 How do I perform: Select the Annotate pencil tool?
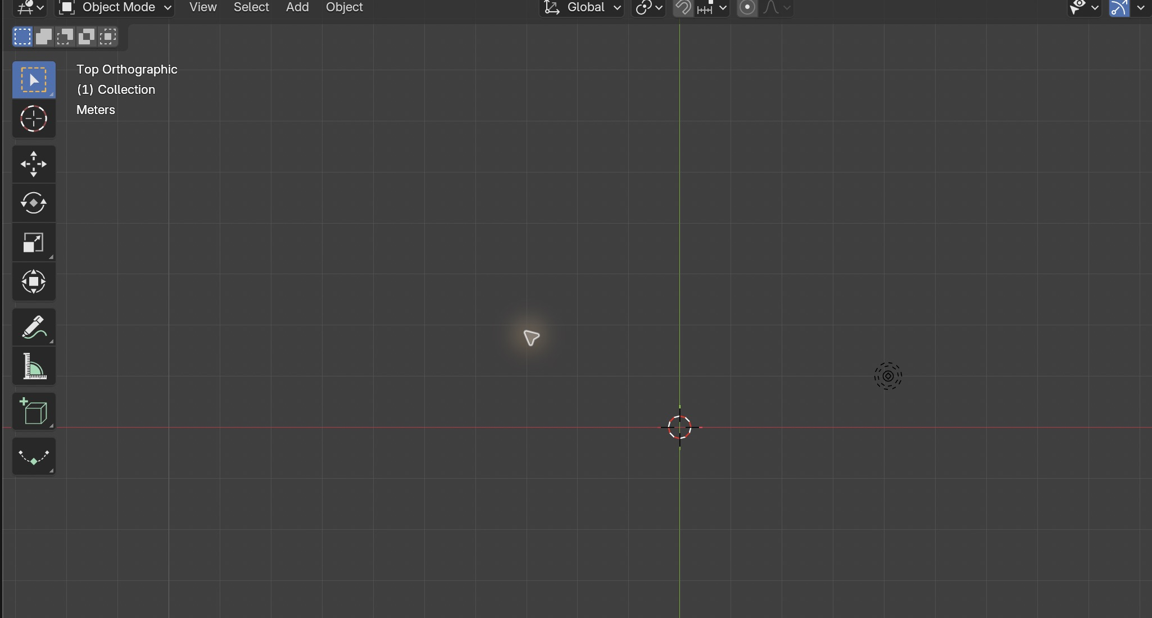click(34, 327)
